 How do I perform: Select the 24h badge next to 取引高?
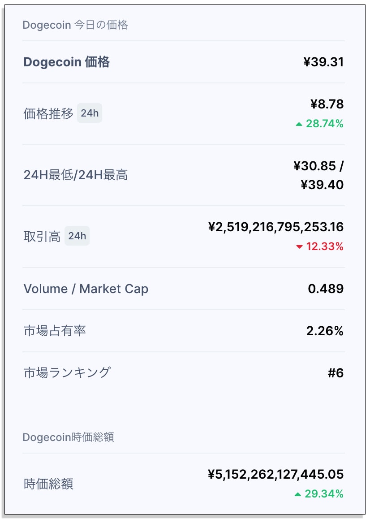point(77,236)
